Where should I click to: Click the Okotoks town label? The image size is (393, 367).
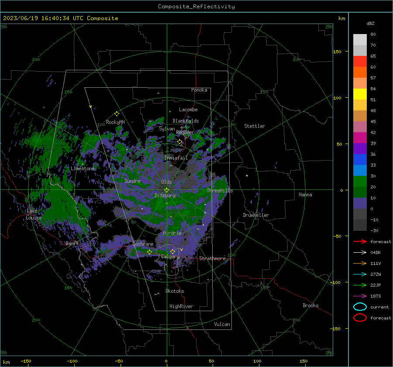pyautogui.click(x=175, y=291)
